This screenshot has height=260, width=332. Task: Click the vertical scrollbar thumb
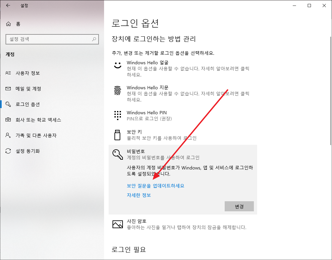[x=330, y=91]
